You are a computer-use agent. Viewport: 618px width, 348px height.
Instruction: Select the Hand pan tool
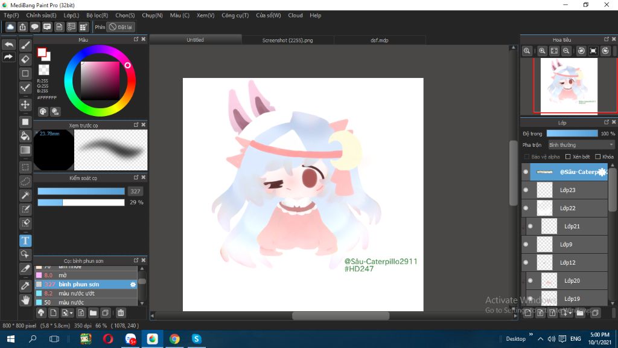click(x=25, y=300)
